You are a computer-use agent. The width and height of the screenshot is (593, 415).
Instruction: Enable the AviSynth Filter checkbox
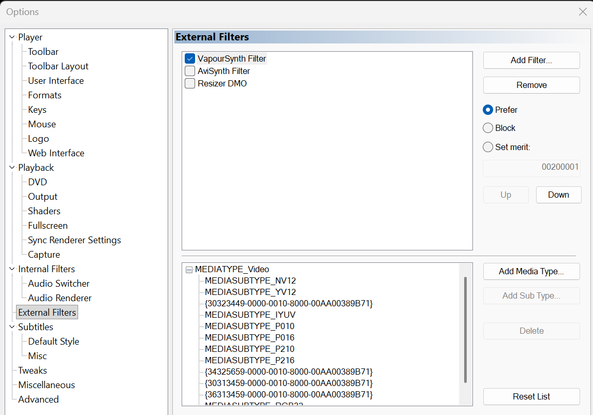189,71
